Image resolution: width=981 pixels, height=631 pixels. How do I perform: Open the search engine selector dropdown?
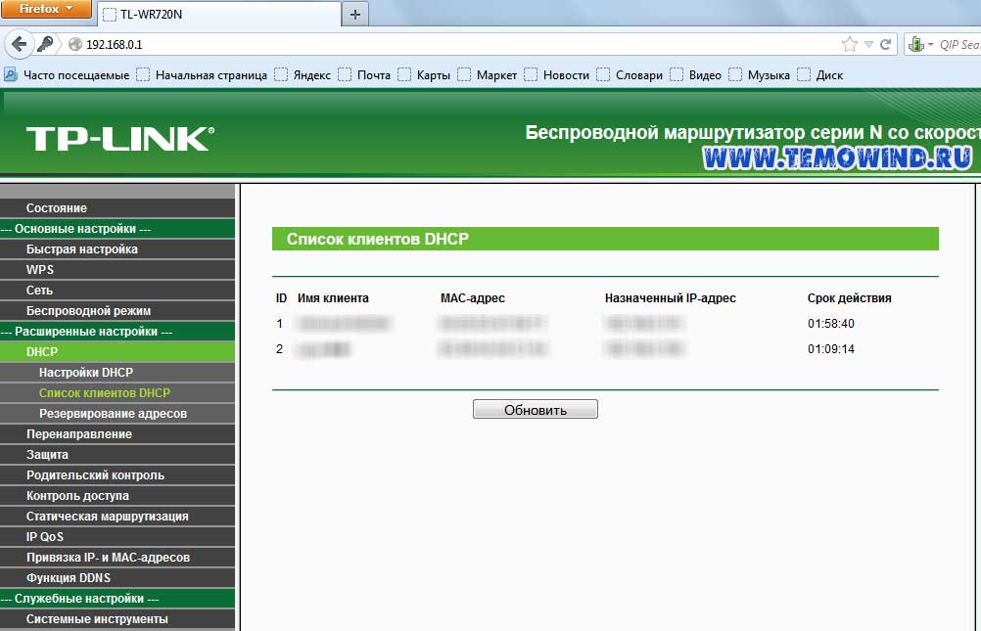pos(920,44)
